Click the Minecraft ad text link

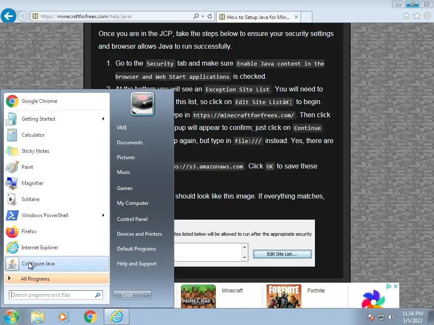point(232,291)
